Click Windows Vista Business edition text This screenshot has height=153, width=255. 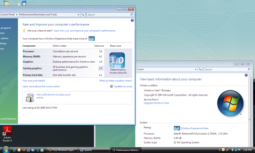tap(157, 90)
